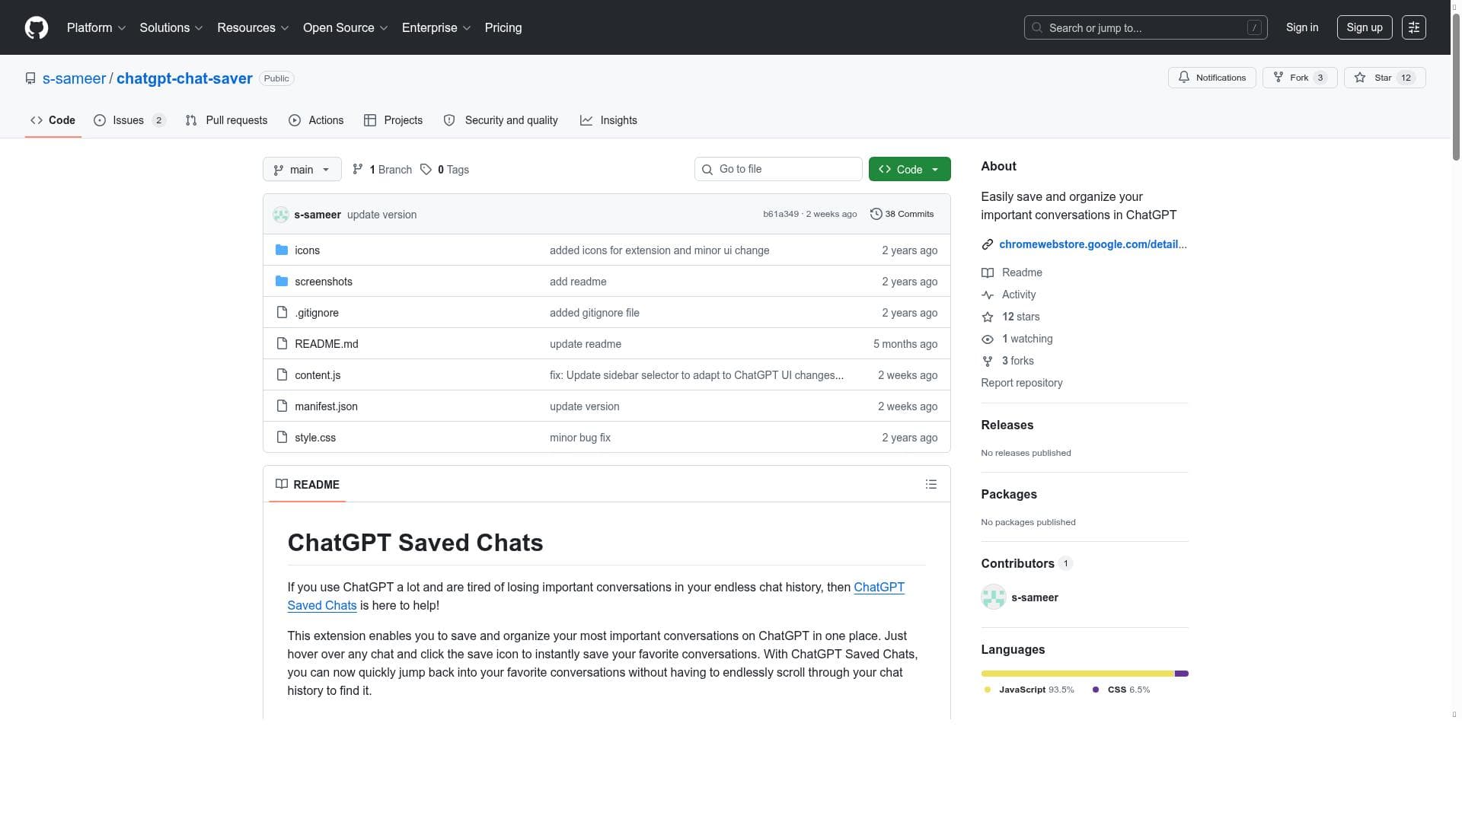Click the tag icon next to 0 Tags
Screen dimensions: 1462x822
click(426, 169)
